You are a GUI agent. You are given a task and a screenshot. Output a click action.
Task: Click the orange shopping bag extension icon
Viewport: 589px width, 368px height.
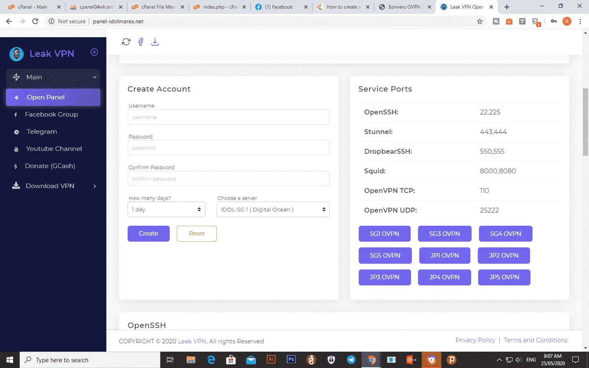tap(509, 21)
